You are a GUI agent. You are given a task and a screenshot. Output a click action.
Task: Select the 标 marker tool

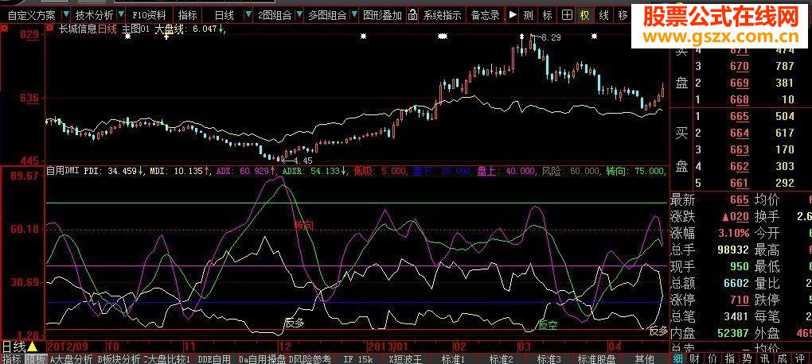[547, 15]
